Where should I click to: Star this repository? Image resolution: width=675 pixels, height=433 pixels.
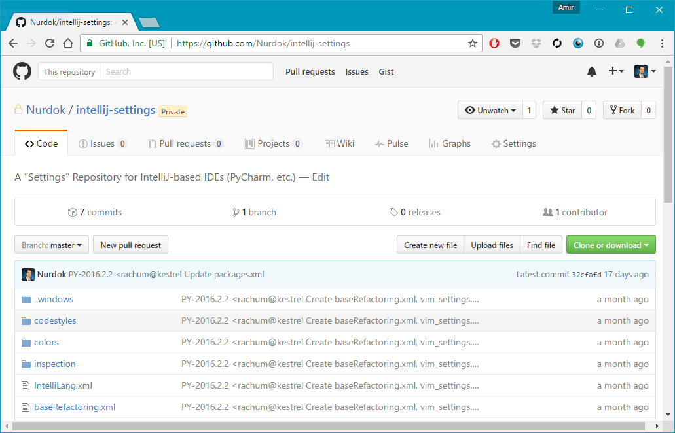point(562,110)
